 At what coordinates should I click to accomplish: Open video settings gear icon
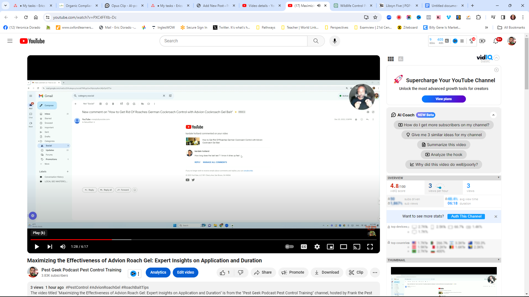317,247
